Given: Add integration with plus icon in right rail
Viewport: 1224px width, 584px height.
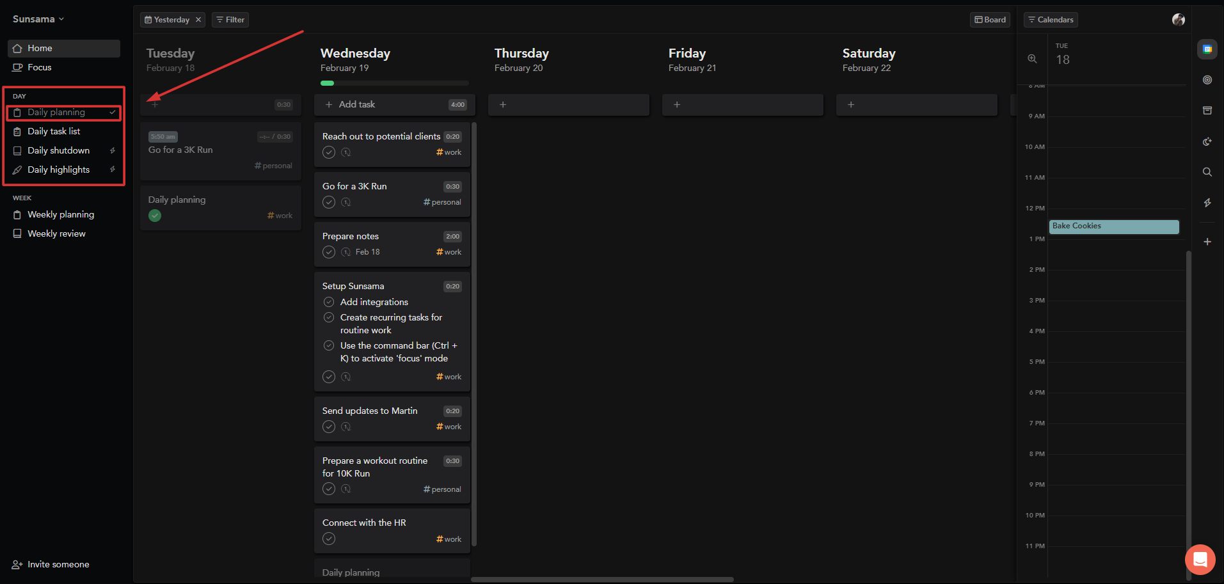Looking at the screenshot, I should click(x=1207, y=242).
